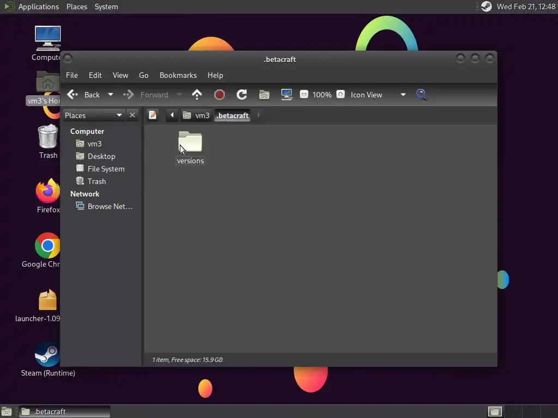Select the versions folder icon

pos(190,142)
